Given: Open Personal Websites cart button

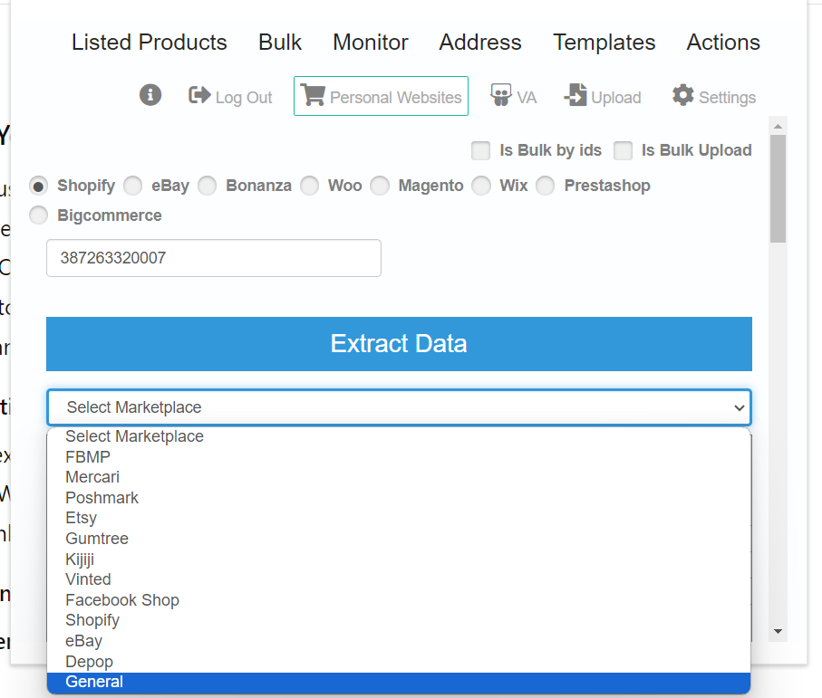Looking at the screenshot, I should (381, 96).
